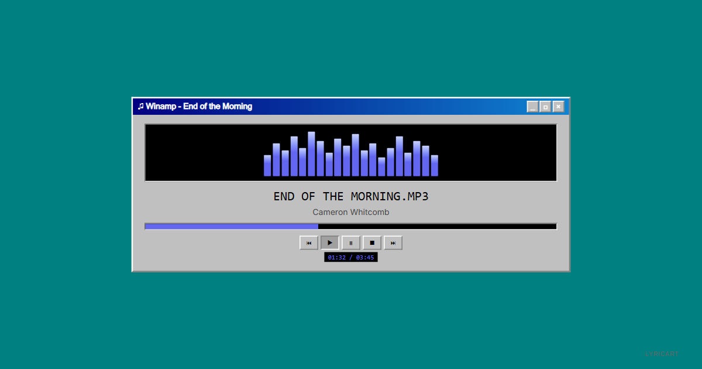This screenshot has height=369, width=702.
Task: Click the minimize window icon
Action: pyautogui.click(x=532, y=106)
